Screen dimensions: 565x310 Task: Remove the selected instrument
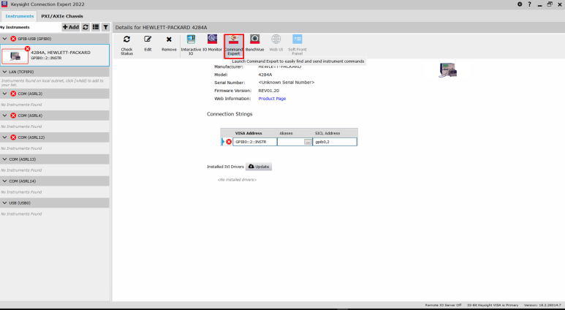[169, 39]
